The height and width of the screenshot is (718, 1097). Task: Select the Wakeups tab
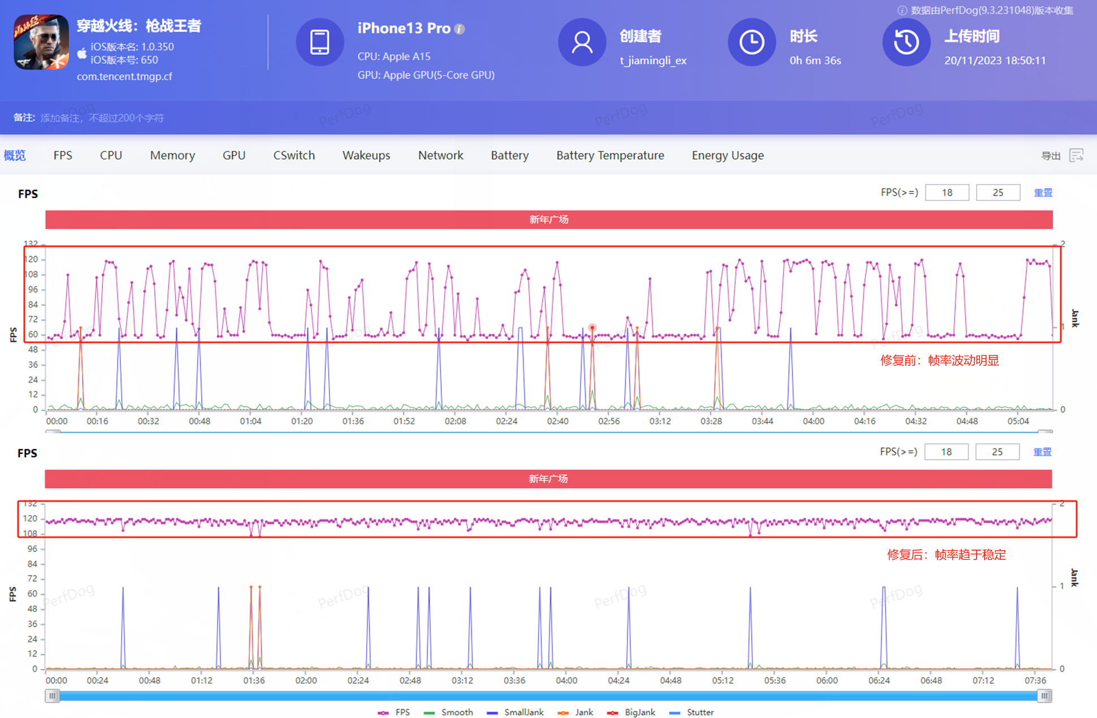(x=366, y=155)
